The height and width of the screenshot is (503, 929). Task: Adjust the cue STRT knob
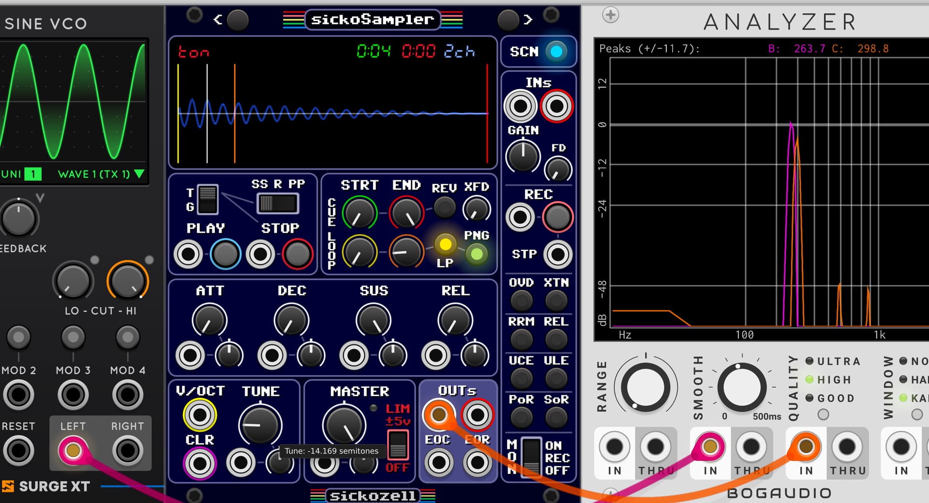[360, 213]
